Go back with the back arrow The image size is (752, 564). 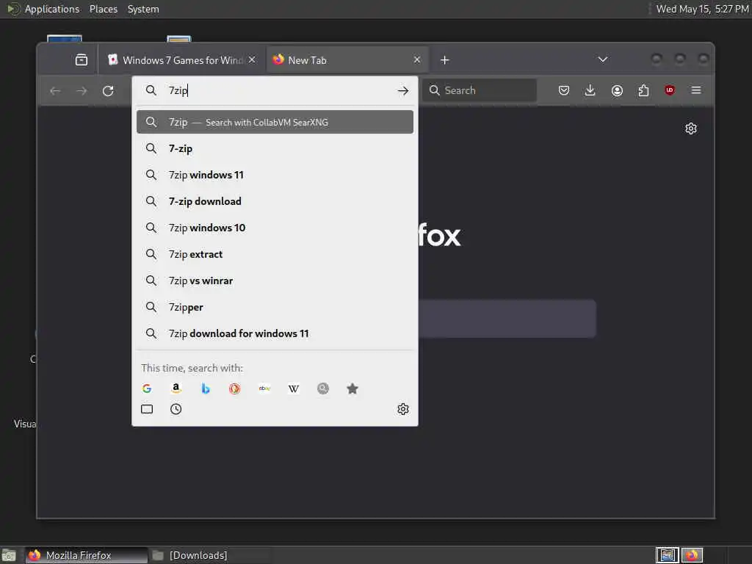[55, 90]
